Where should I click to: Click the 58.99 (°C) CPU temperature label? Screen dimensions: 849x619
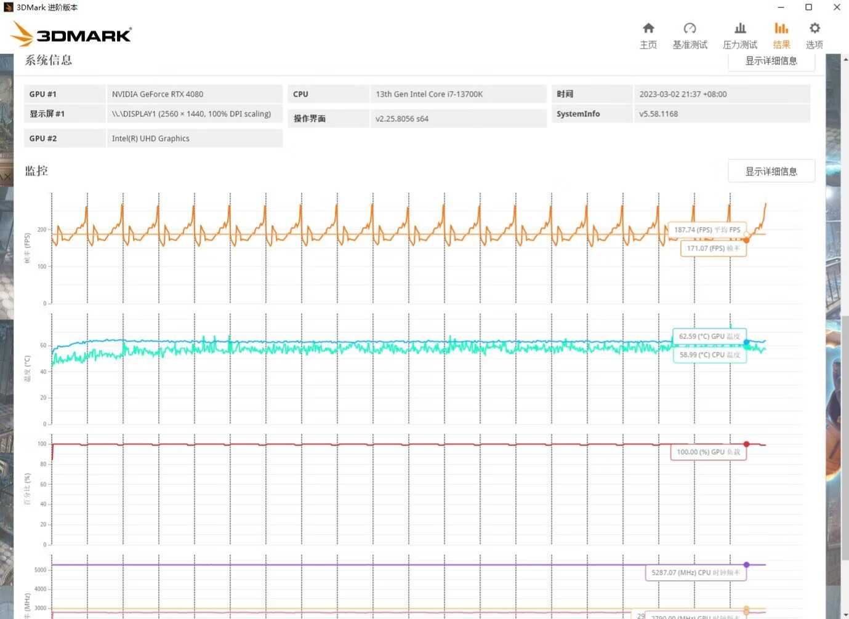click(709, 354)
